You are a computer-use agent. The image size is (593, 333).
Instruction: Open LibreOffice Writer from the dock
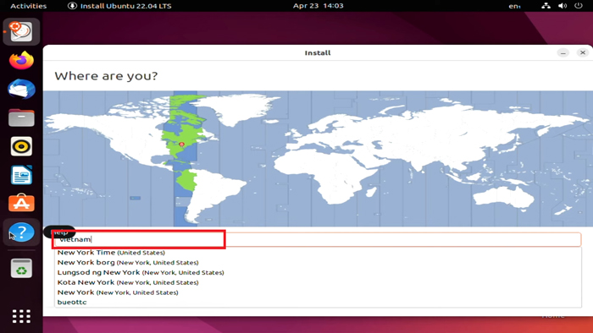21,175
